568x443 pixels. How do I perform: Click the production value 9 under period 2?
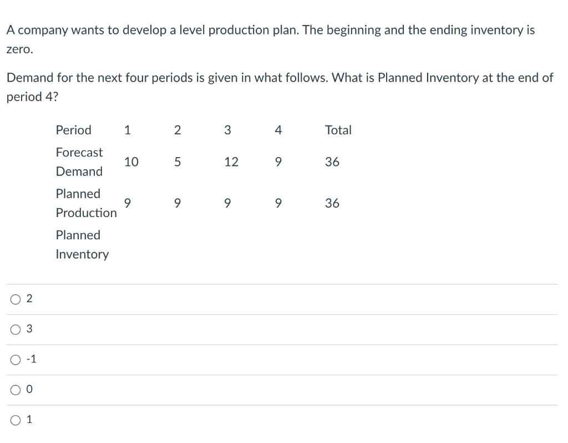tap(177, 203)
